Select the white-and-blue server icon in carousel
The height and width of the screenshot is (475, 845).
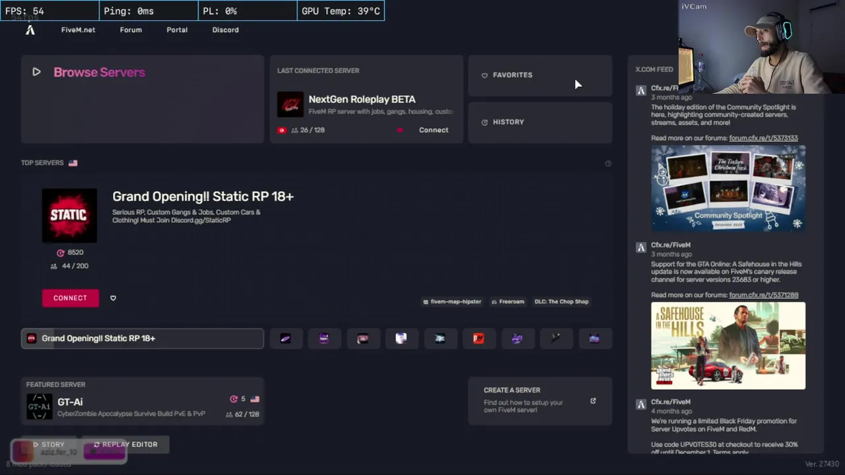tap(401, 338)
